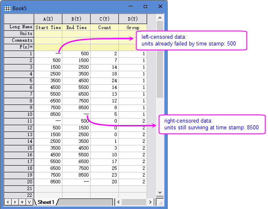
Task: Click missing Start Time cell in row 11
Action: point(48,121)
